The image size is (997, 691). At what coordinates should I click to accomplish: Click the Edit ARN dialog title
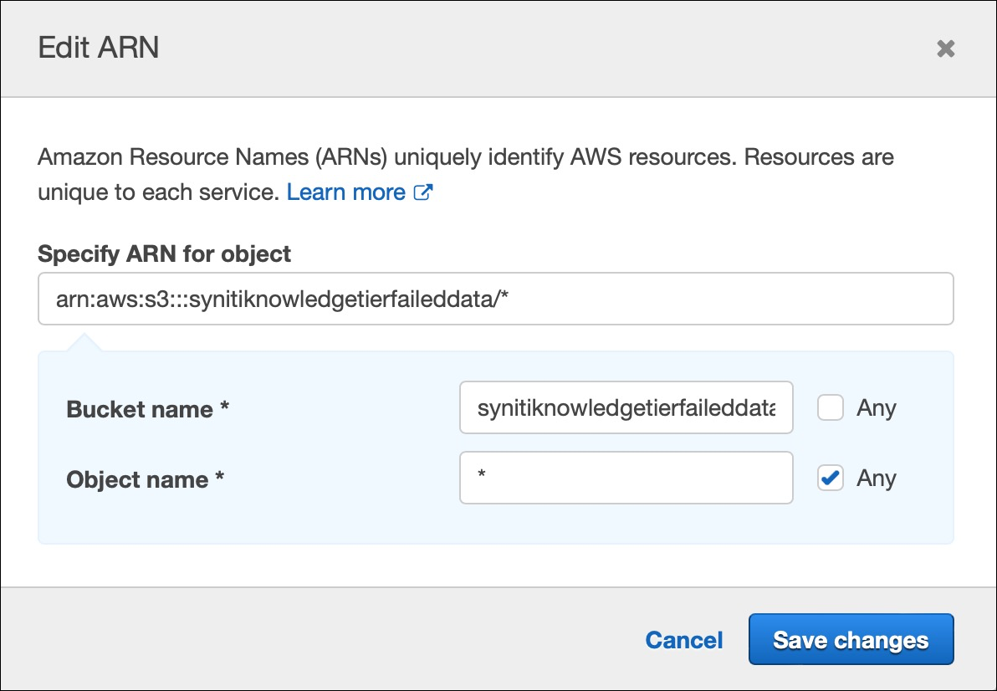click(99, 48)
